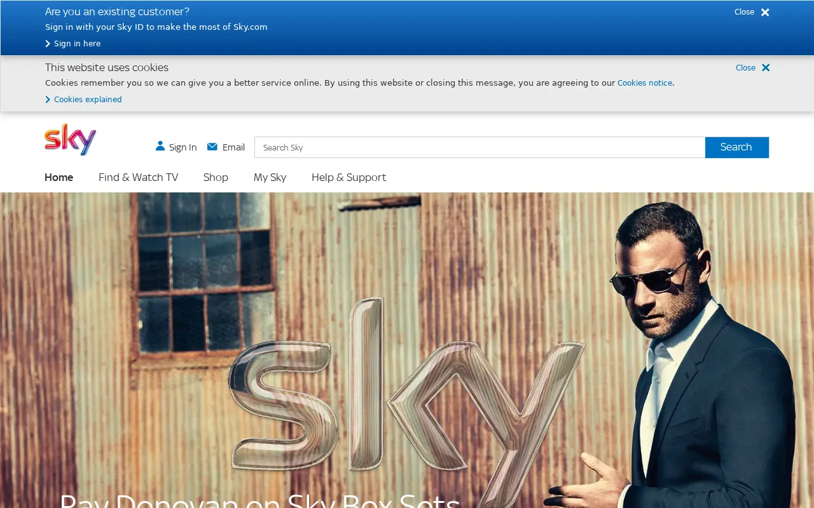814x508 pixels.
Task: Open Find & Watch TV menu
Action: 138,177
